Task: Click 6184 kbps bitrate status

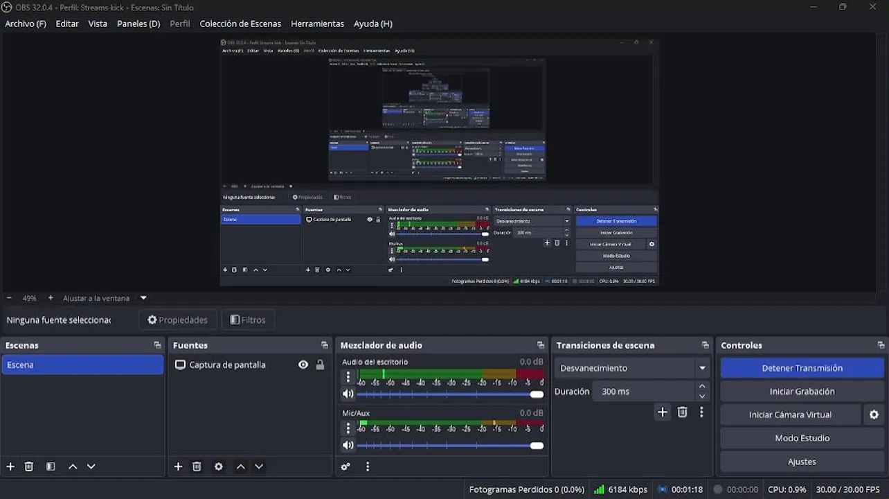Action: [x=620, y=489]
